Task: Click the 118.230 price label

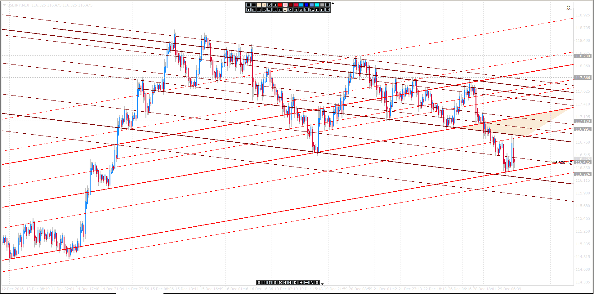Action: pyautogui.click(x=583, y=56)
